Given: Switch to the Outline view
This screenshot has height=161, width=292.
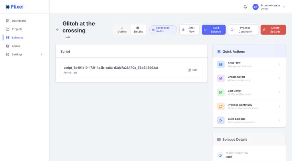Looking at the screenshot, I should (122, 30).
